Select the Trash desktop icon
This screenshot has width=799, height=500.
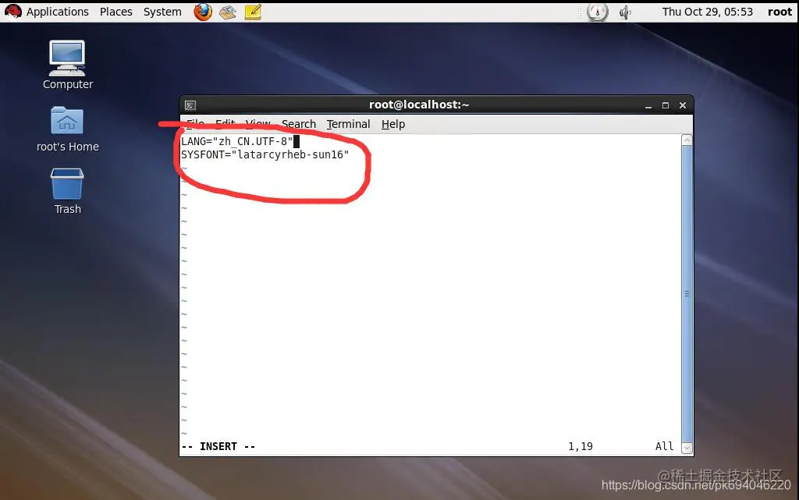[67, 191]
